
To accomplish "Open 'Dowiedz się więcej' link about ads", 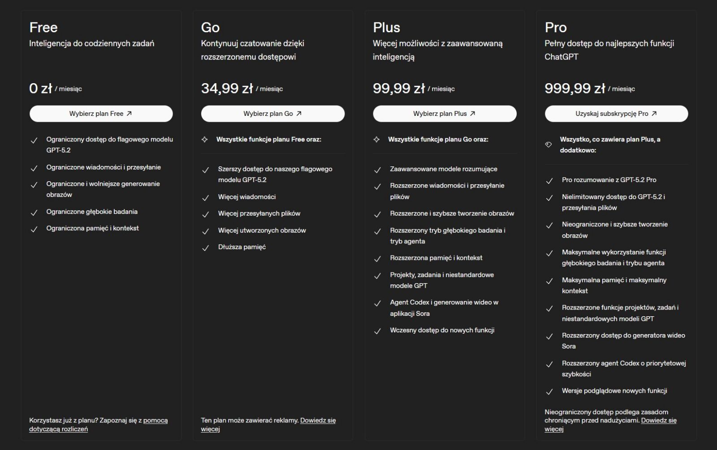I will pyautogui.click(x=318, y=420).
